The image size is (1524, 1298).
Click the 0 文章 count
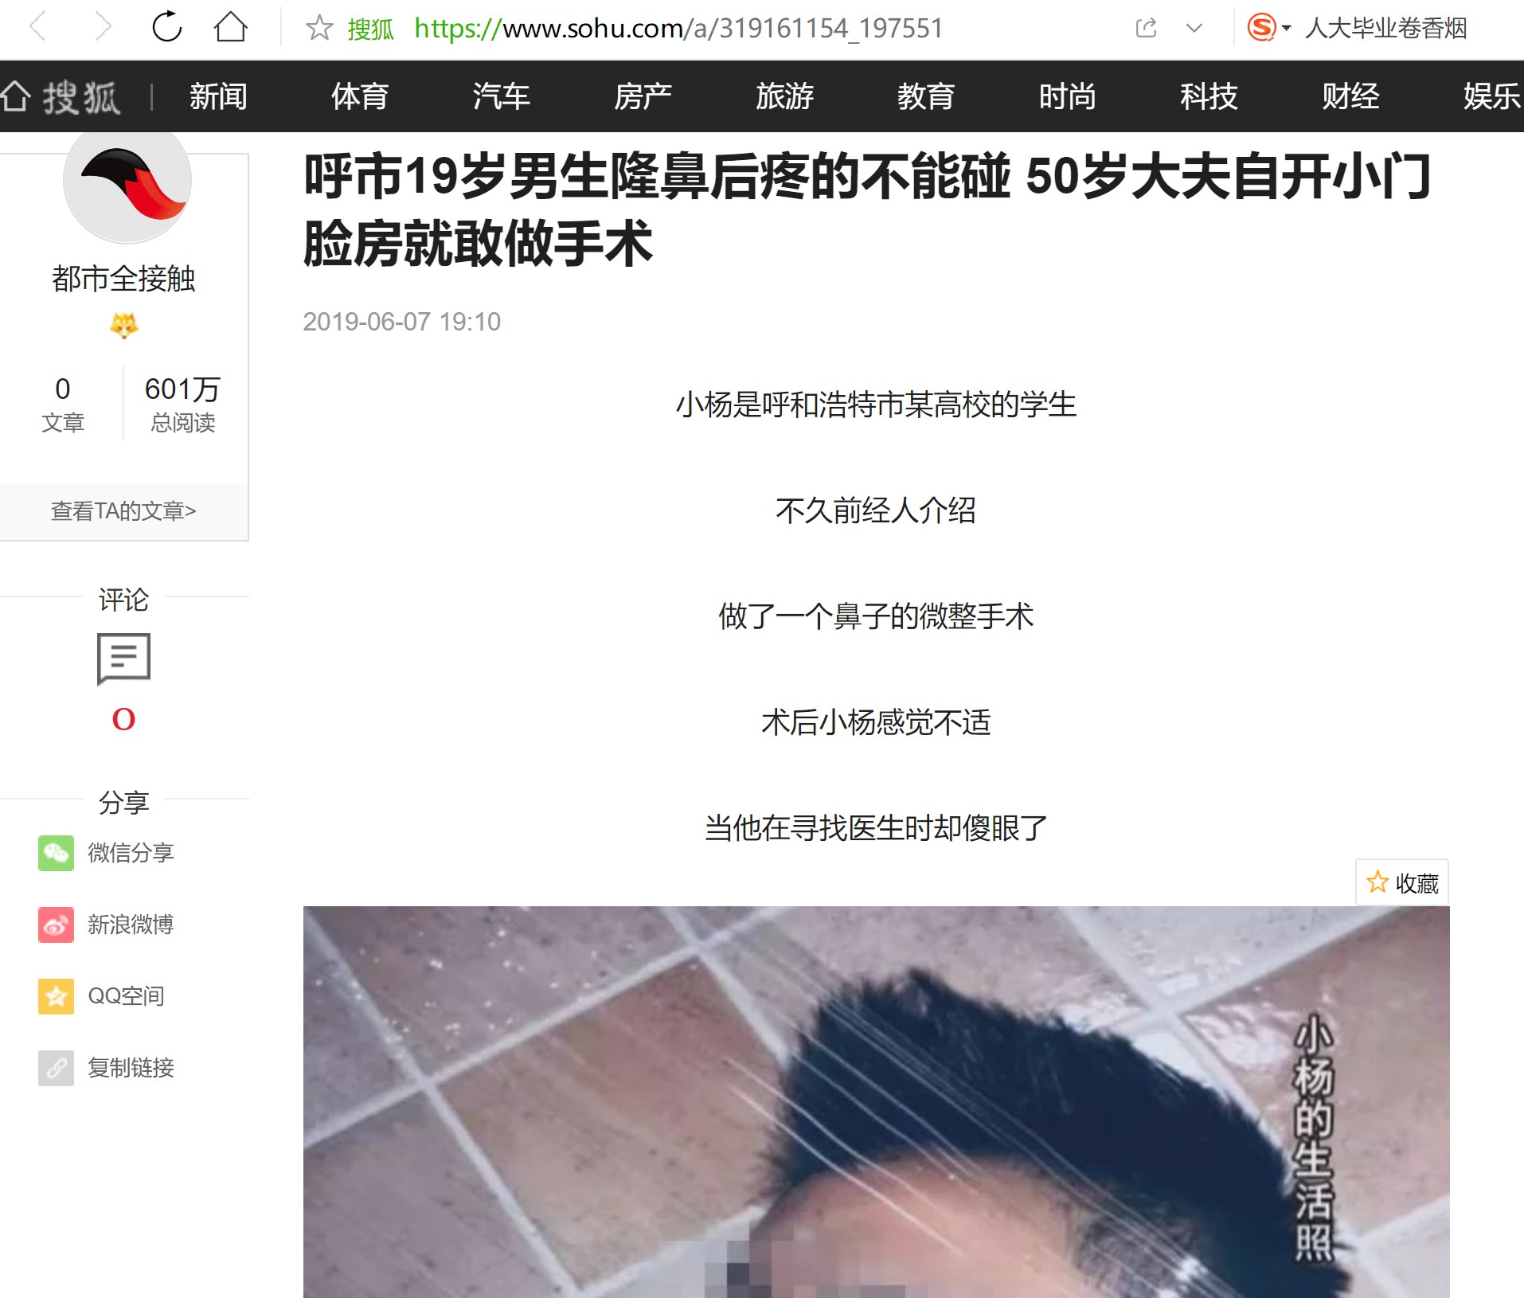[x=62, y=405]
